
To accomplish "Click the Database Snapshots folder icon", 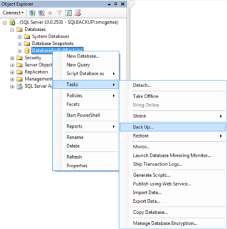I will tap(27, 44).
